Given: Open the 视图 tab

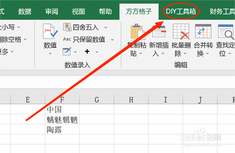Looking at the screenshot, I should [78, 11].
